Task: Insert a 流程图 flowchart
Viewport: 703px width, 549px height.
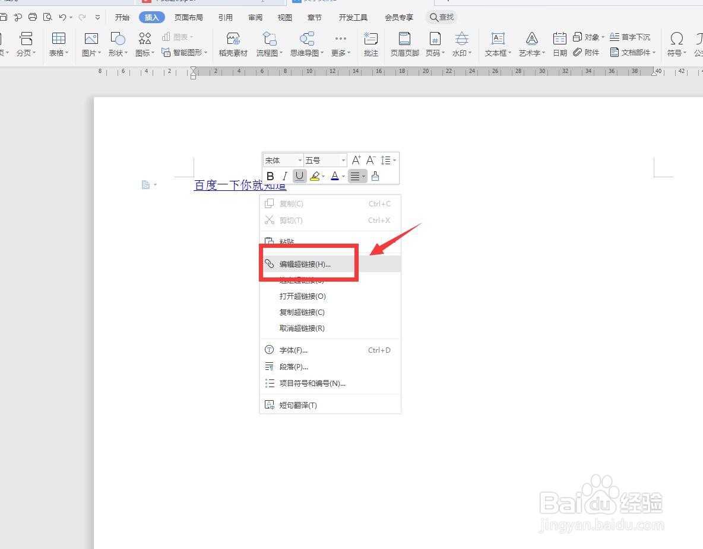Action: pyautogui.click(x=270, y=44)
